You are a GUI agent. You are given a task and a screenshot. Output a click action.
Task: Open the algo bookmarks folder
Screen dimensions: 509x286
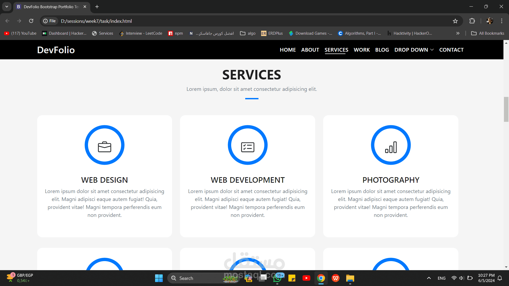[x=248, y=33]
